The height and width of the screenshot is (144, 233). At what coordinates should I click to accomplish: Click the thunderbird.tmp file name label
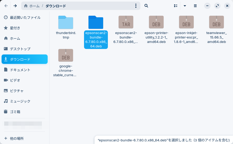tap(66, 35)
